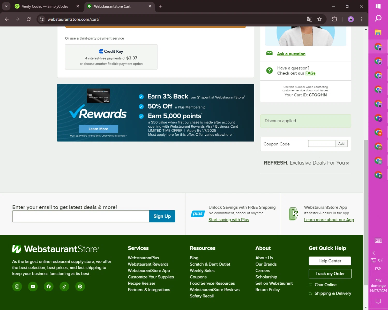Open Windows search magnifier in taskbar
Viewport: 388px width, 310px height.
tap(378, 18)
